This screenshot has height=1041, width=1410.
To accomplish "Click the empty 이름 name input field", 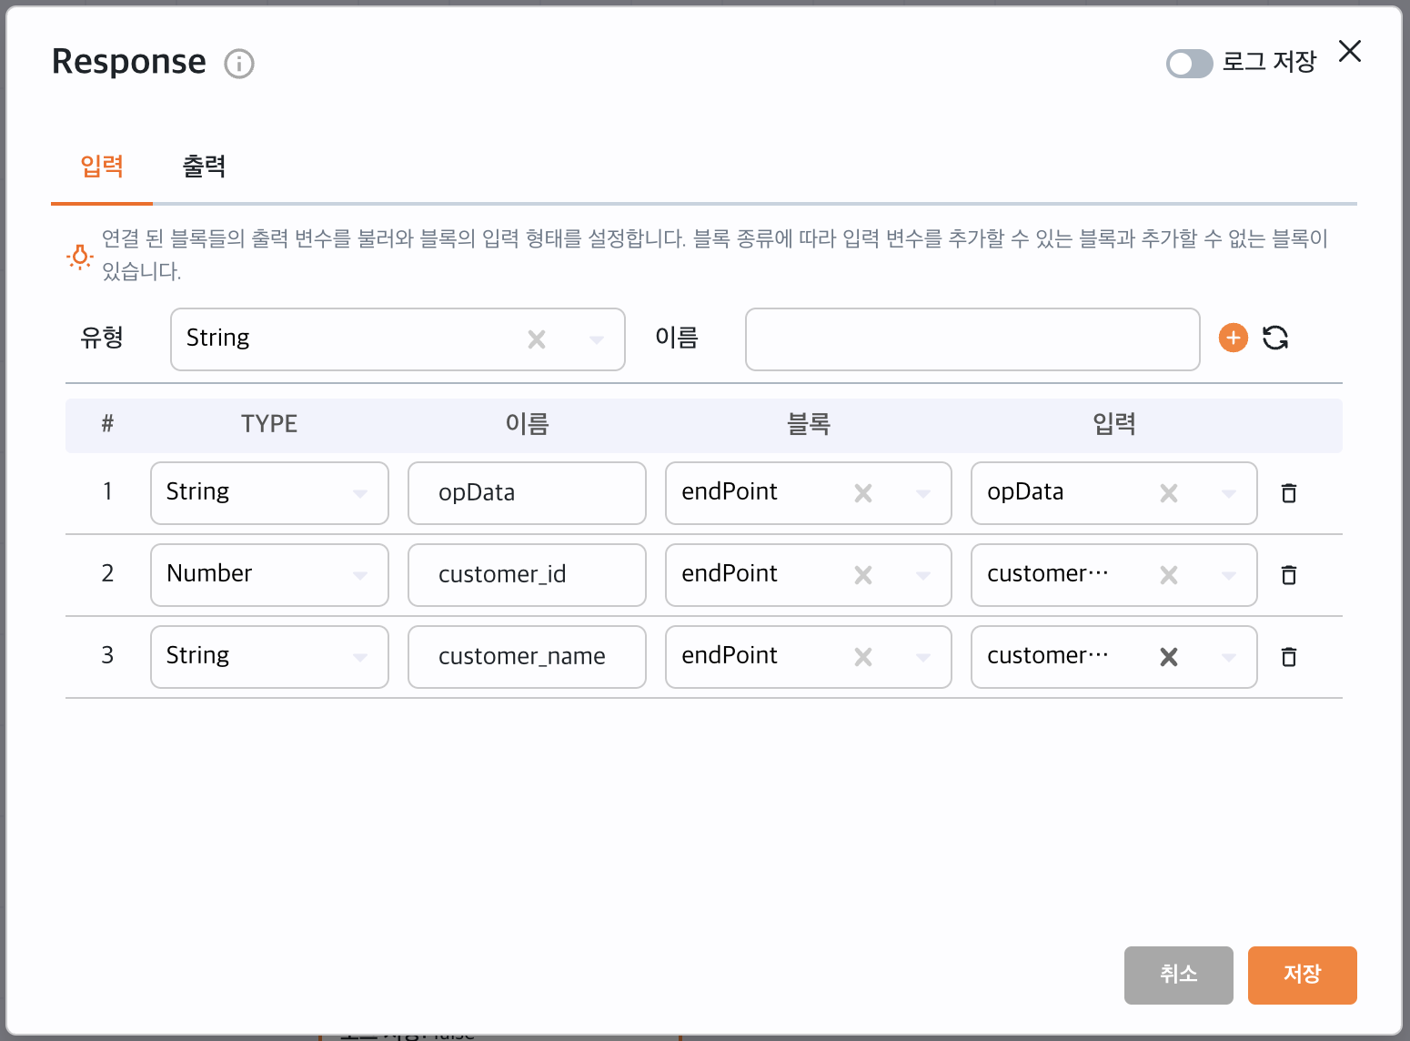I will click(972, 339).
